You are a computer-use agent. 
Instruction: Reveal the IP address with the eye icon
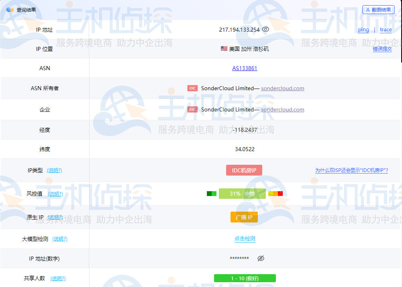pyautogui.click(x=265, y=29)
